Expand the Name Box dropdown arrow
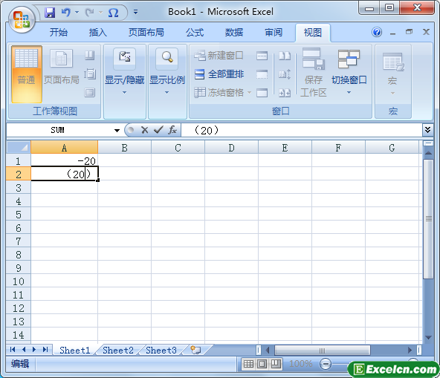This screenshot has width=440, height=378. (x=117, y=131)
